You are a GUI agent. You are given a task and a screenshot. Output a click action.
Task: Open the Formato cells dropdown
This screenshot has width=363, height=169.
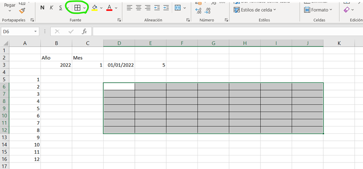(x=318, y=10)
